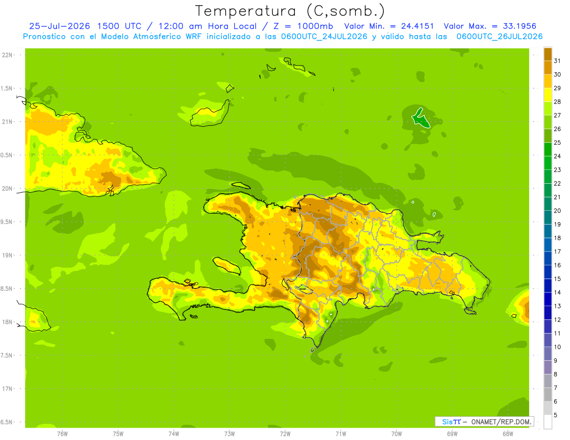
Task: Click the 71W longitude axis label
Action: pyautogui.click(x=341, y=433)
